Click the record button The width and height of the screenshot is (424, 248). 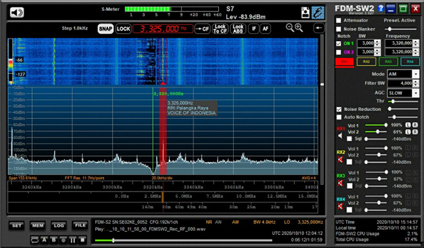click(63, 240)
